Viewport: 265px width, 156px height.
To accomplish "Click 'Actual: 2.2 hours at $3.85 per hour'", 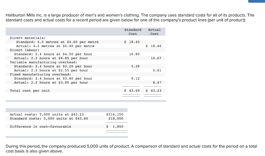I will click(51, 82).
